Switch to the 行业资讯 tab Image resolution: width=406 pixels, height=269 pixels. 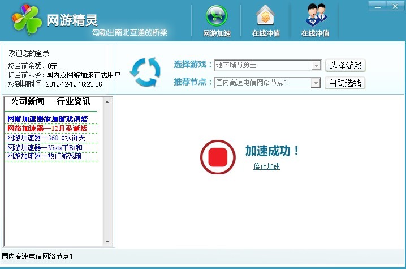click(x=74, y=101)
